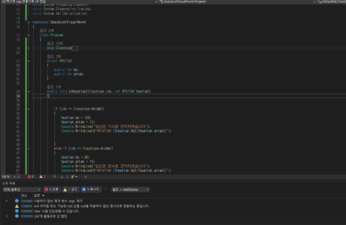Viewport: 346px width, 225px height.
Task: Collapse the class Program block
Action: point(29,35)
